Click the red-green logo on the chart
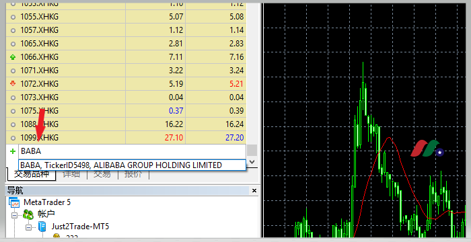This screenshot has width=471, height=242. coord(427,149)
